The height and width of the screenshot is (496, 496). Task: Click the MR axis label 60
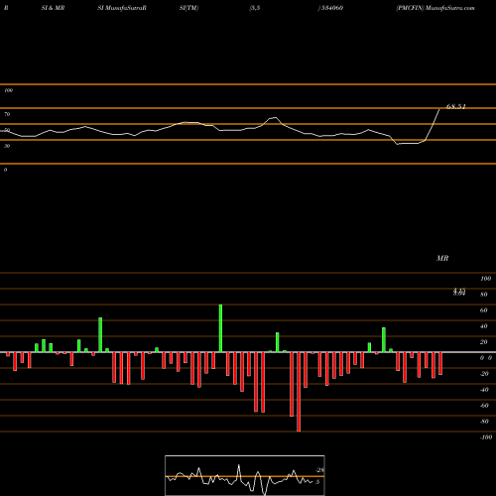pyautogui.click(x=483, y=310)
